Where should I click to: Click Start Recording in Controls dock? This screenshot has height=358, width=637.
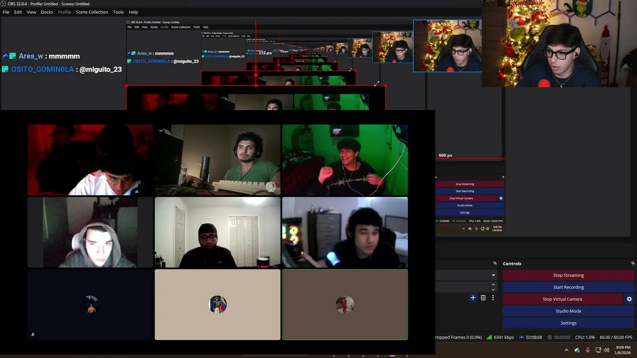point(568,287)
